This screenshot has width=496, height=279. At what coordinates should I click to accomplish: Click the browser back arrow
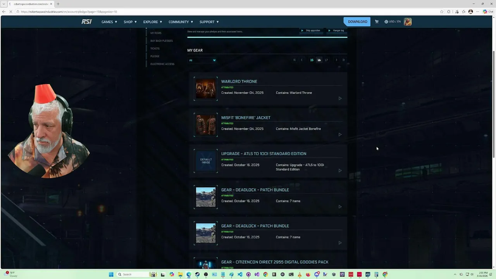coord(4,12)
